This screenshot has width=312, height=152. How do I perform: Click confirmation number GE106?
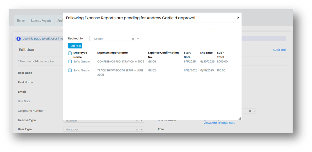152,62
